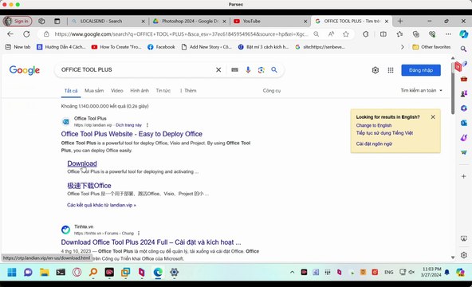Click the Edge icon in taskbar
This screenshot has height=287, width=472.
click(x=158, y=273)
